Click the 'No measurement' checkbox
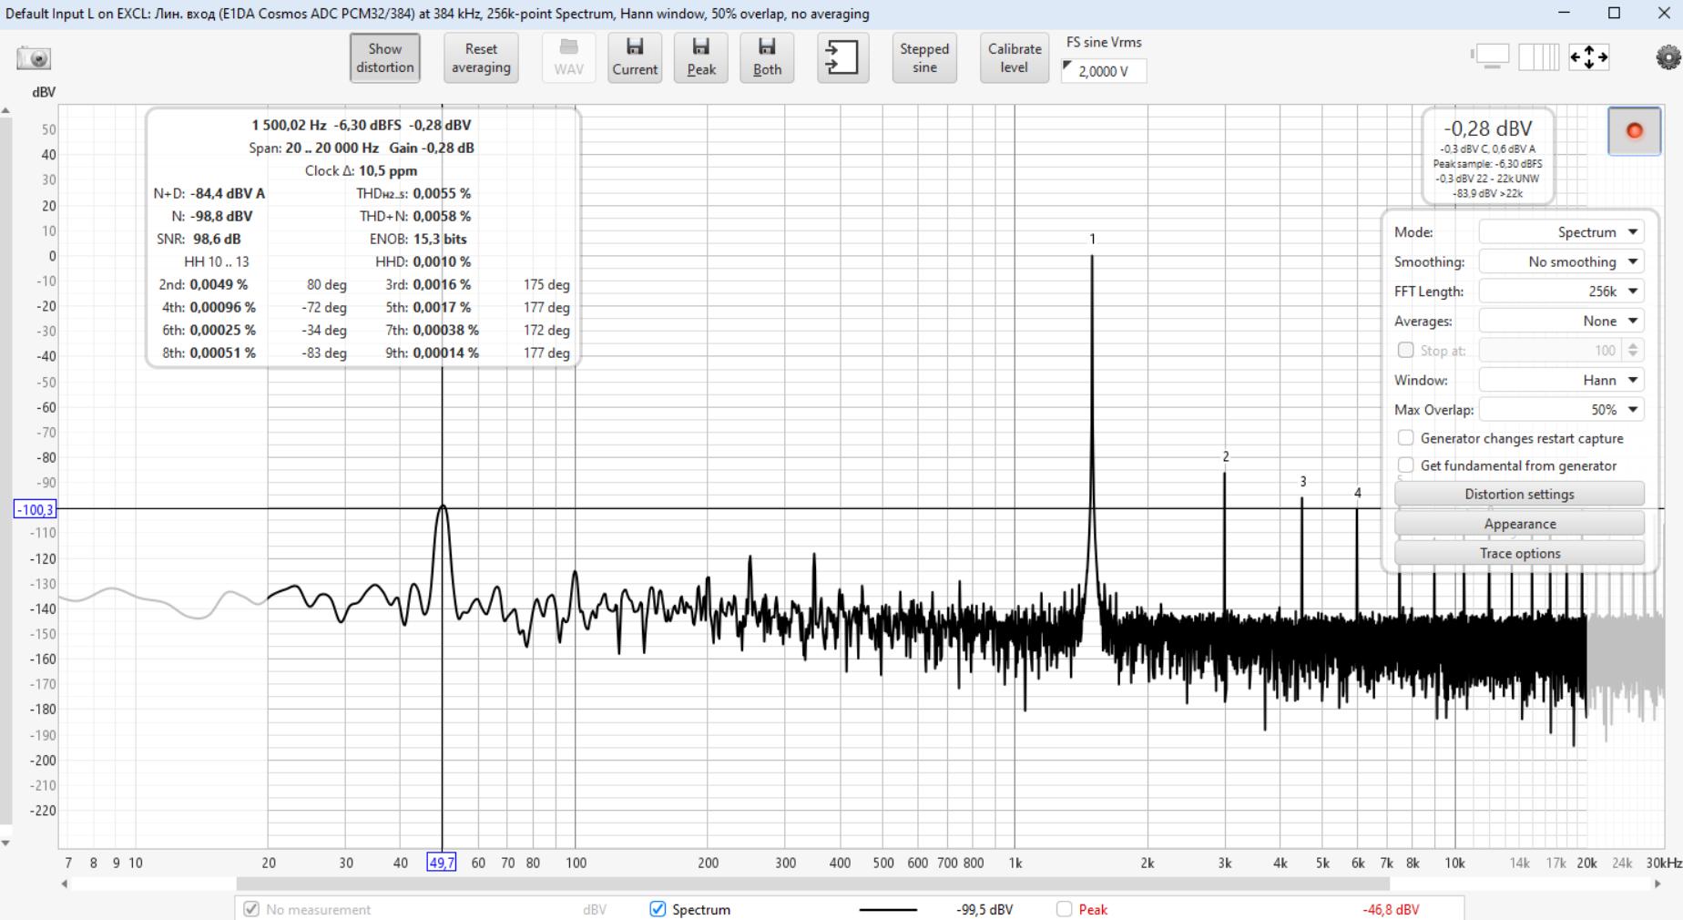Viewport: 1683px width, 920px height. pyautogui.click(x=251, y=909)
